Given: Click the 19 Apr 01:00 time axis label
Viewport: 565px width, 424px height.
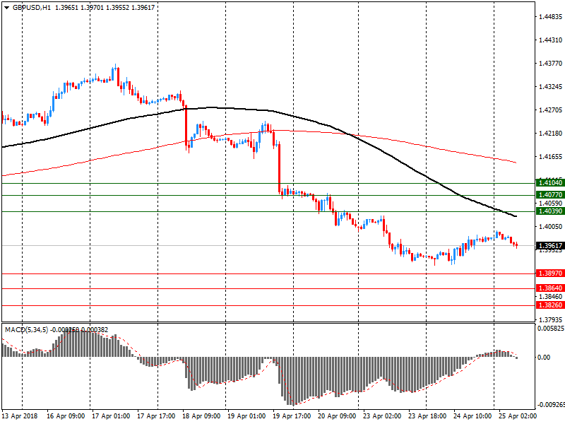Looking at the screenshot, I should click(x=246, y=416).
